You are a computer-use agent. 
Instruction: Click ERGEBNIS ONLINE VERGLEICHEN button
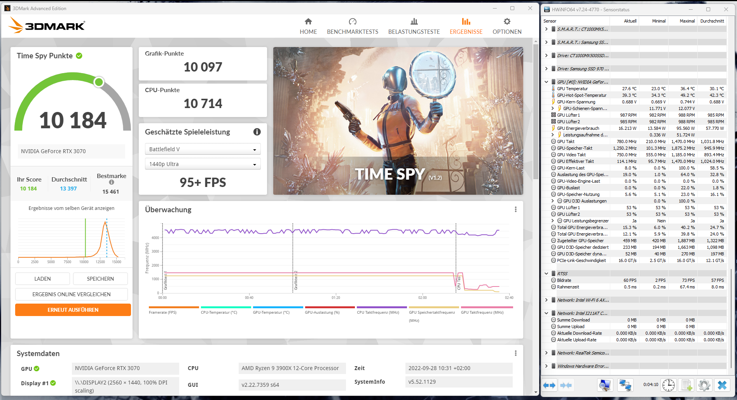[72, 294]
